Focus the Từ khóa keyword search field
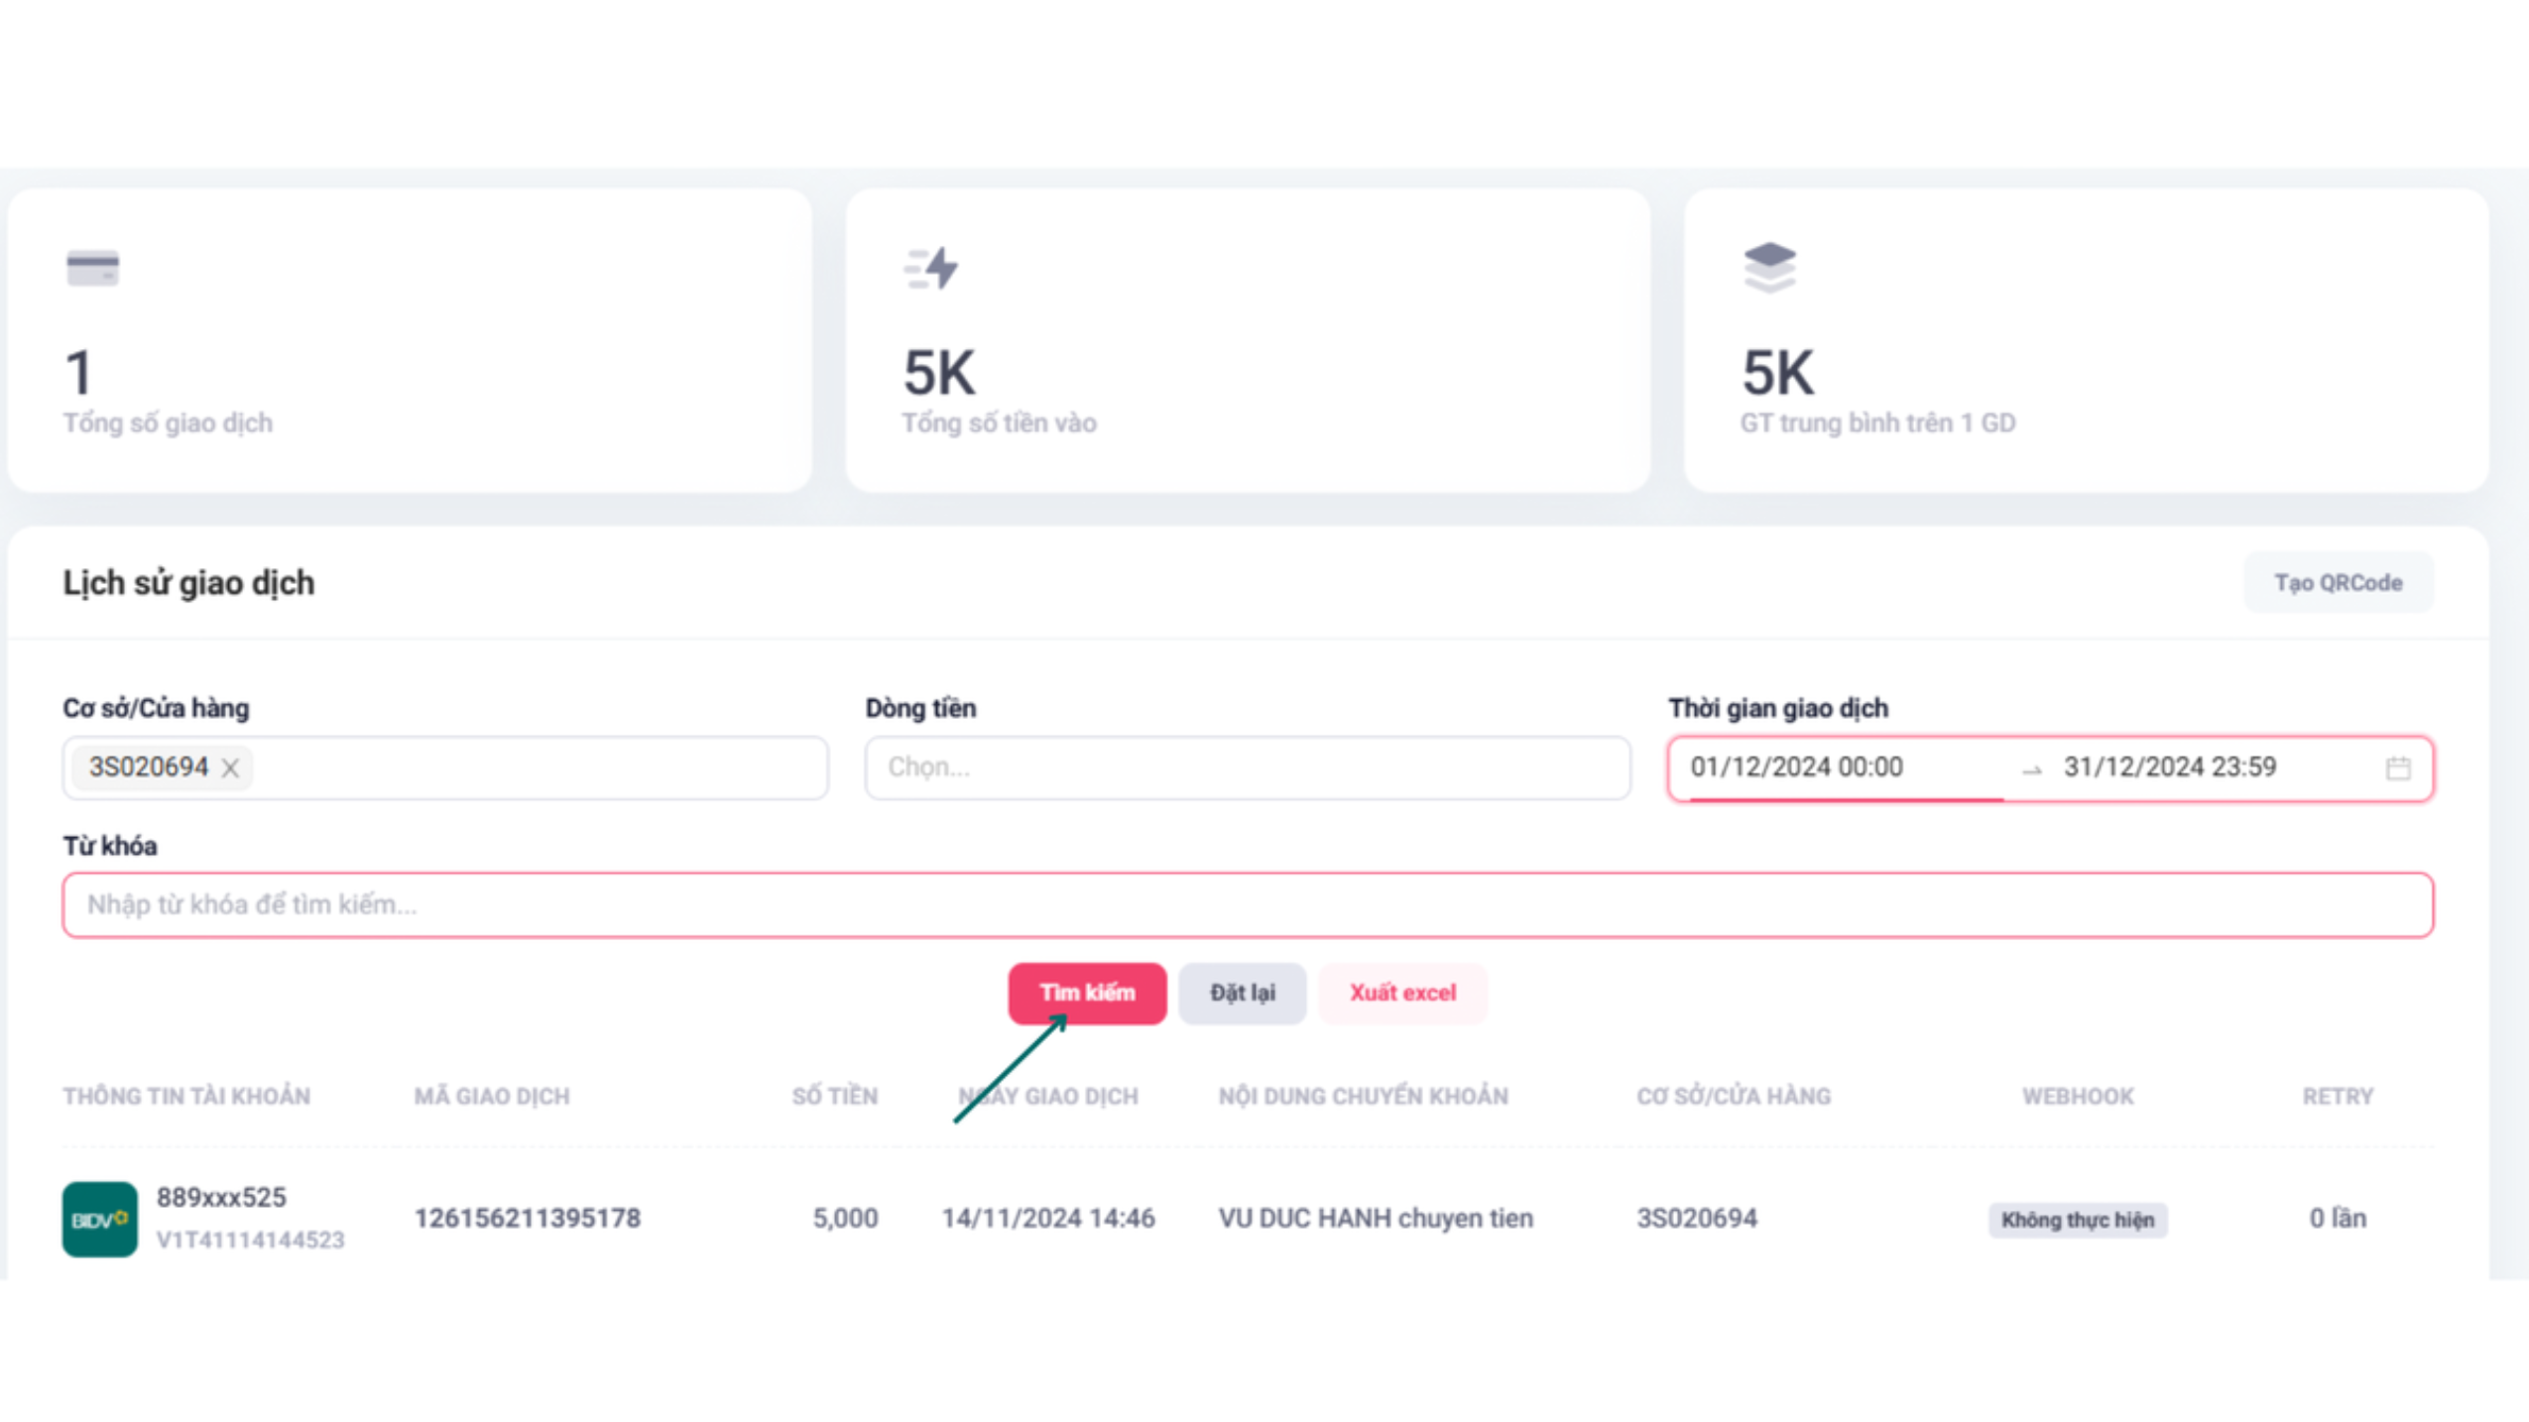This screenshot has width=2529, height=1422. click(x=1247, y=904)
